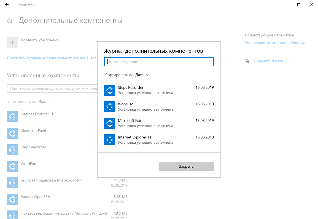Click the Microsoft Paint icon in journal
The image size is (318, 219).
pos(109,123)
